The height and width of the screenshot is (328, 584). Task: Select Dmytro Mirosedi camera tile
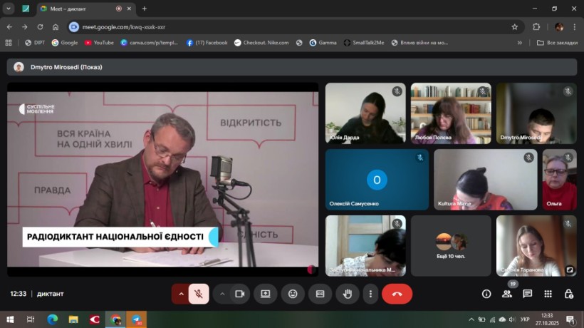pyautogui.click(x=536, y=113)
